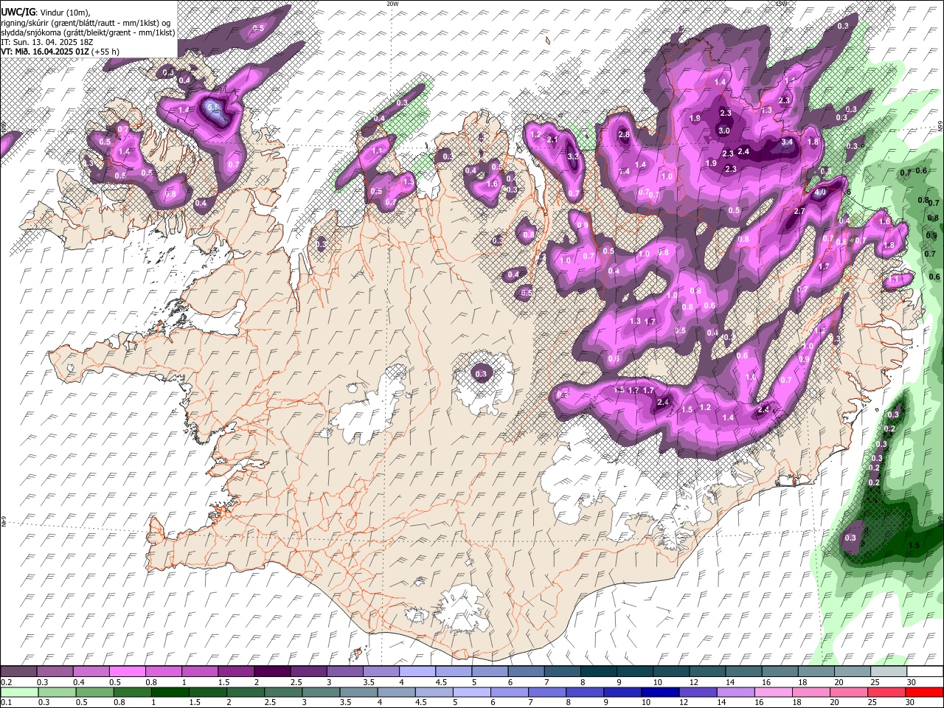
Task: Click the 0.3 value on the central glacier
Action: click(482, 374)
